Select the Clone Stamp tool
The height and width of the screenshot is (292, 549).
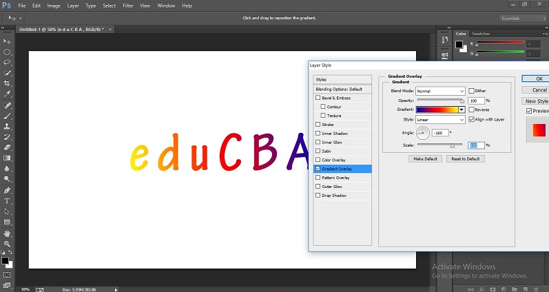7,127
